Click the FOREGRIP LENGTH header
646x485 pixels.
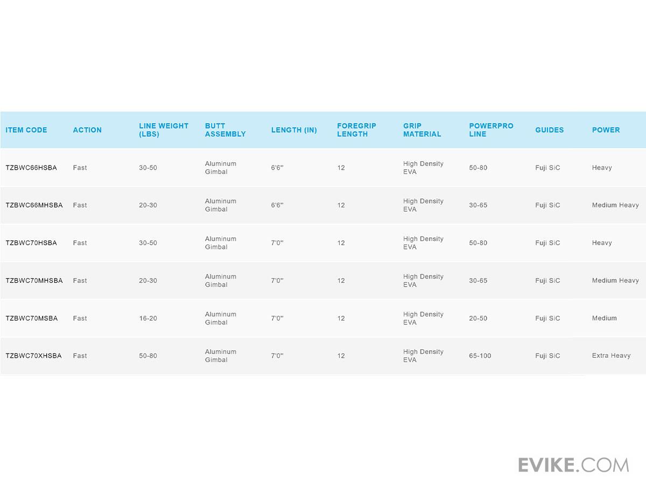(356, 130)
